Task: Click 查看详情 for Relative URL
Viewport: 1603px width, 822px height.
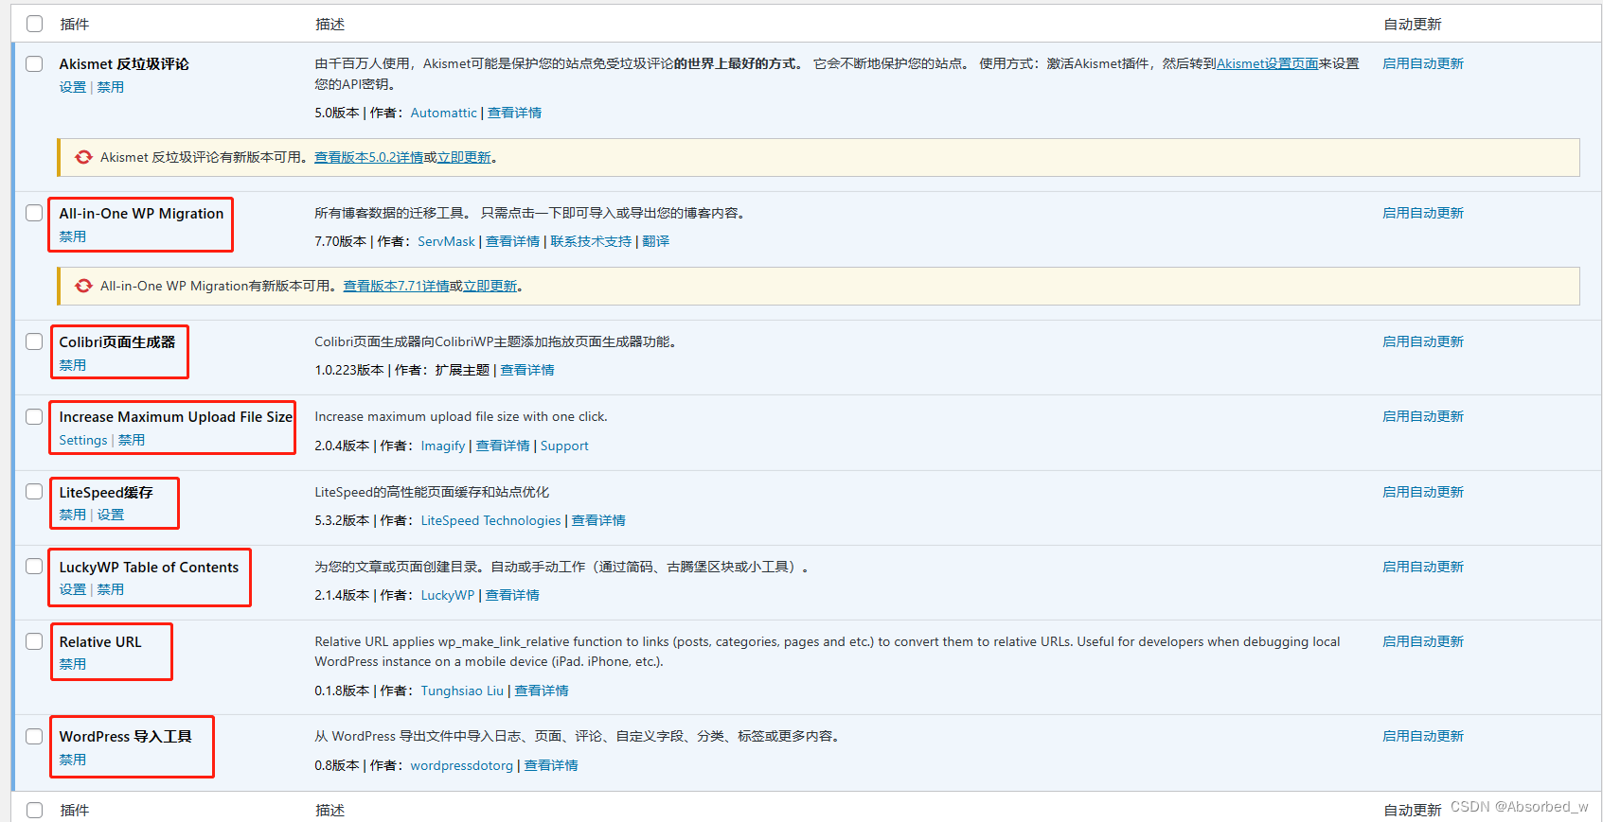Action: tap(542, 691)
